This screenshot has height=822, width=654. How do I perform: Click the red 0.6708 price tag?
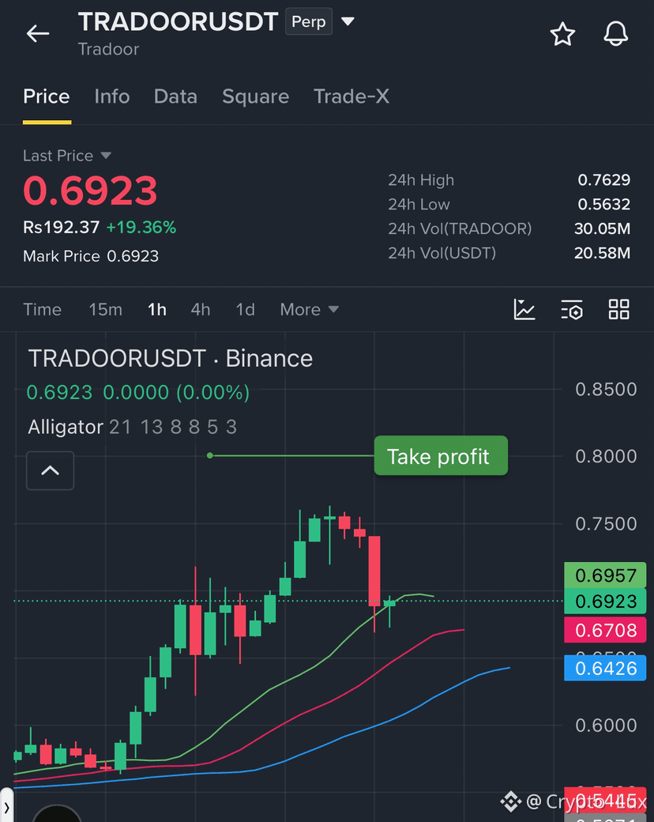pyautogui.click(x=605, y=630)
